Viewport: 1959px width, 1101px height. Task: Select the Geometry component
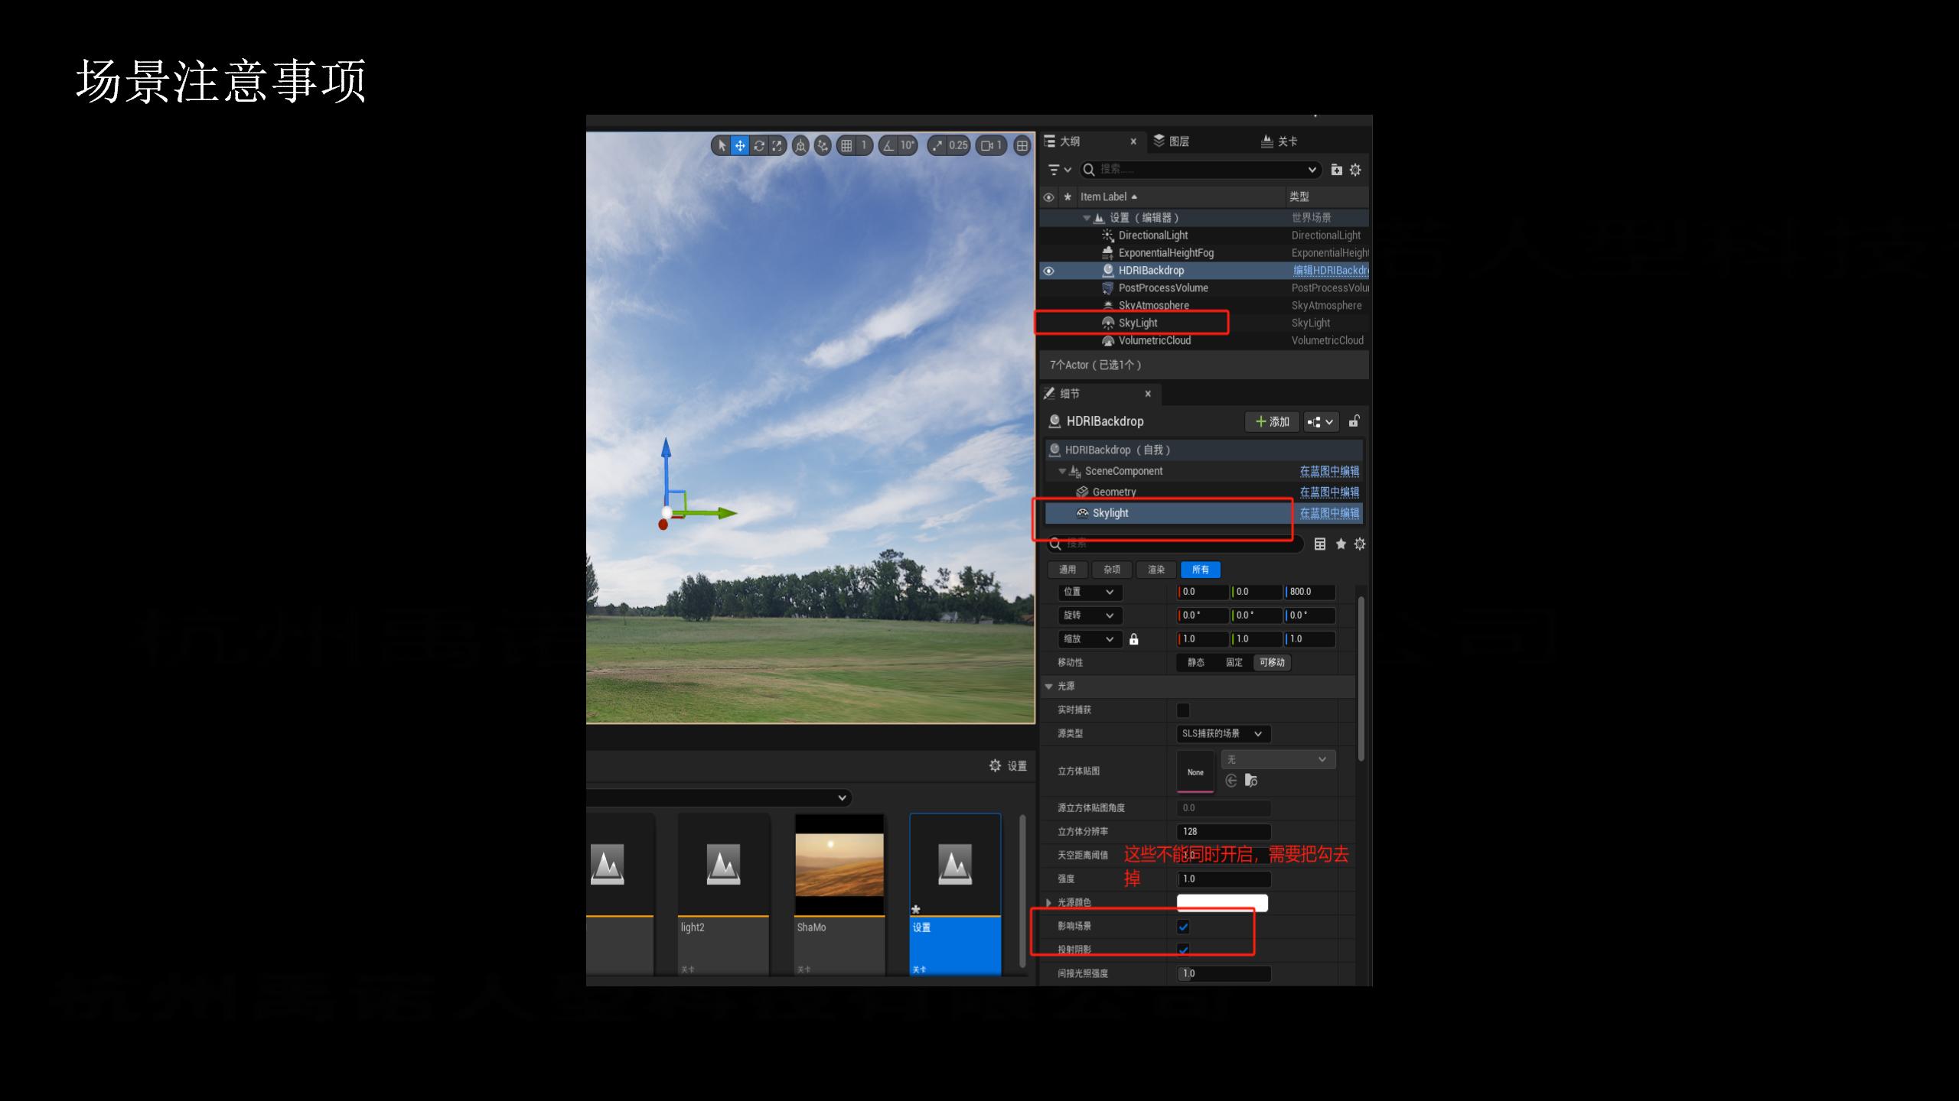point(1114,492)
